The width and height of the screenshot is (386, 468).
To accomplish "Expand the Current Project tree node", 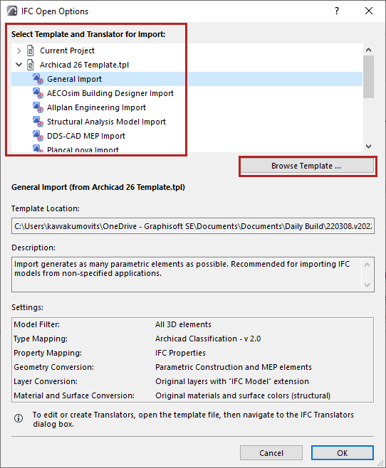I will click(x=19, y=50).
